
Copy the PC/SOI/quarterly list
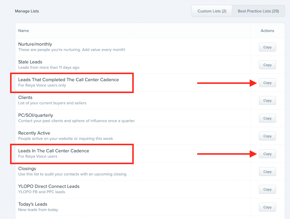pyautogui.click(x=267, y=118)
